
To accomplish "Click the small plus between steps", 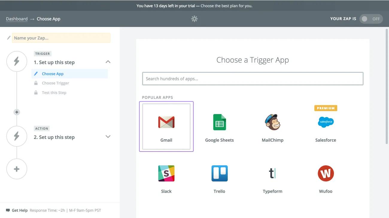I will pos(17,112).
